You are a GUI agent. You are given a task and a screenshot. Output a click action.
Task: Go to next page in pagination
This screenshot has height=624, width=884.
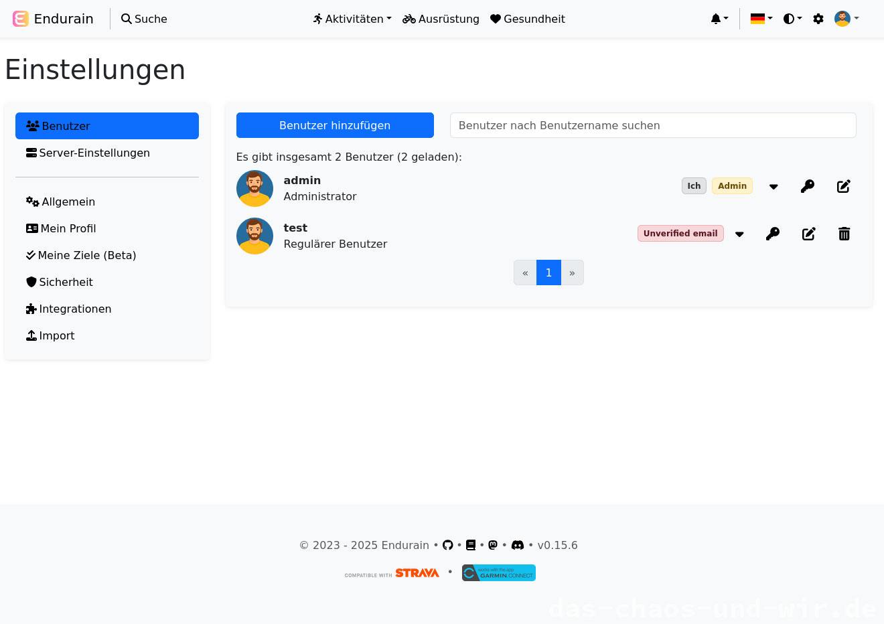pyautogui.click(x=572, y=272)
